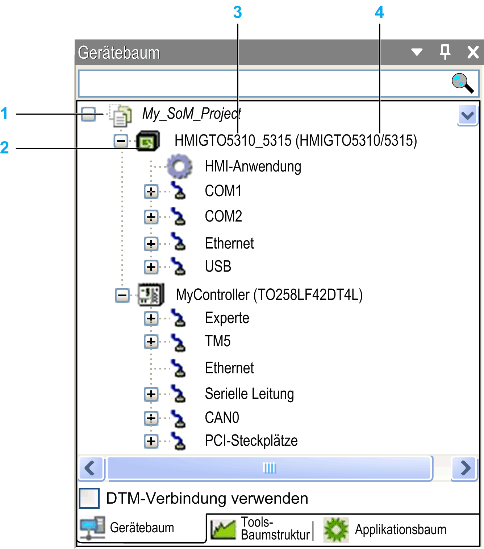Click the TM5 connector icon
The height and width of the screenshot is (549, 484).
click(x=178, y=343)
